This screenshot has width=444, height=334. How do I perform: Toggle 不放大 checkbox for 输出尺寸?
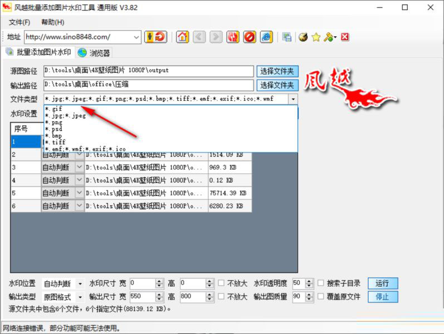coord(221,296)
